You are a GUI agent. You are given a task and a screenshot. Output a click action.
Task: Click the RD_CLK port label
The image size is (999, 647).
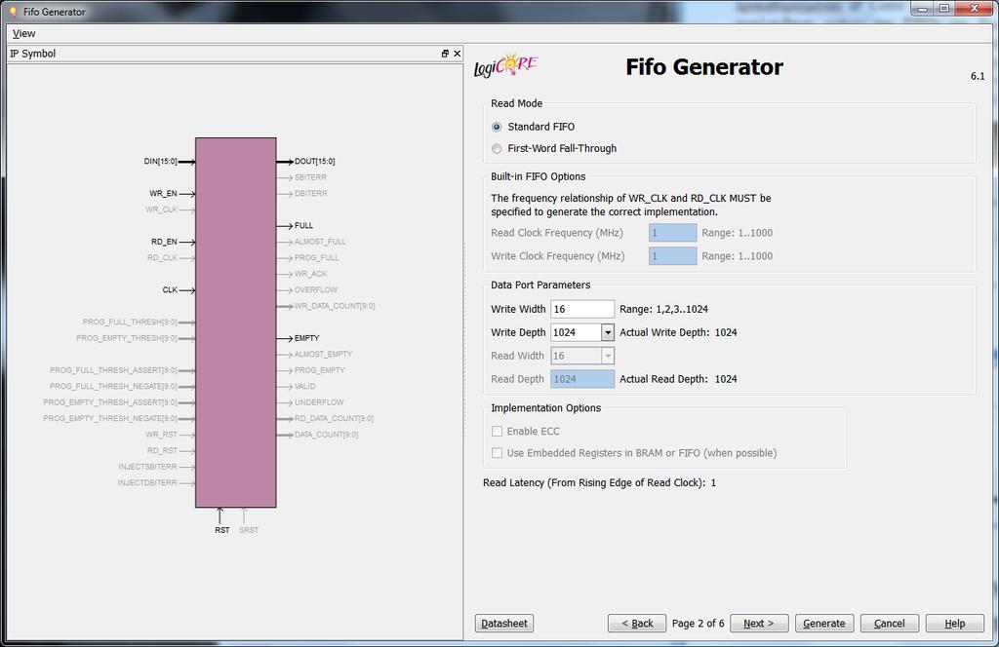[x=163, y=257]
